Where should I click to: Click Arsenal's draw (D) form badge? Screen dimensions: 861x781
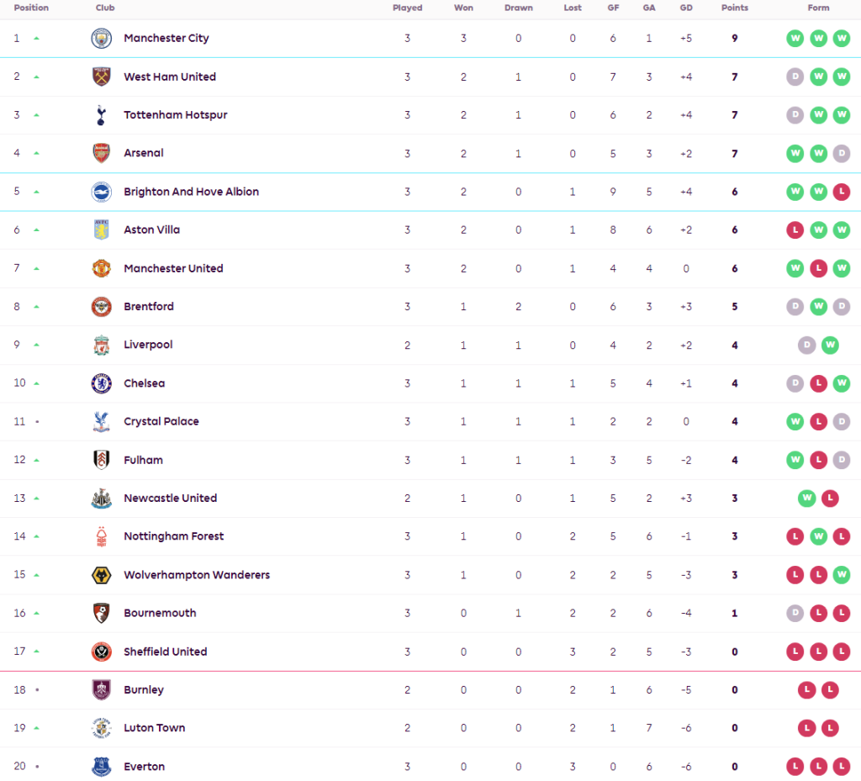pos(842,153)
